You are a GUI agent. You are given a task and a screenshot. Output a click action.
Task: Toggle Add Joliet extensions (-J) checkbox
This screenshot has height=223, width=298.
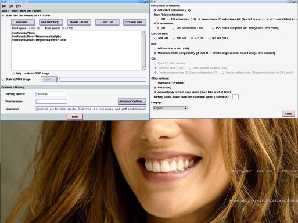pos(155,10)
